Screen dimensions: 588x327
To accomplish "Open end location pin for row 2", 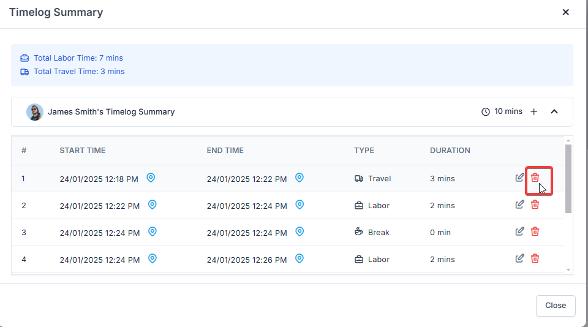I will pyautogui.click(x=300, y=205).
